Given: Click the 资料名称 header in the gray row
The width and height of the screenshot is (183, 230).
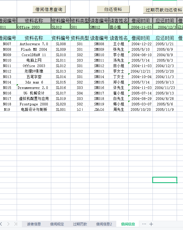Looking at the screenshot, I should 34,21.
